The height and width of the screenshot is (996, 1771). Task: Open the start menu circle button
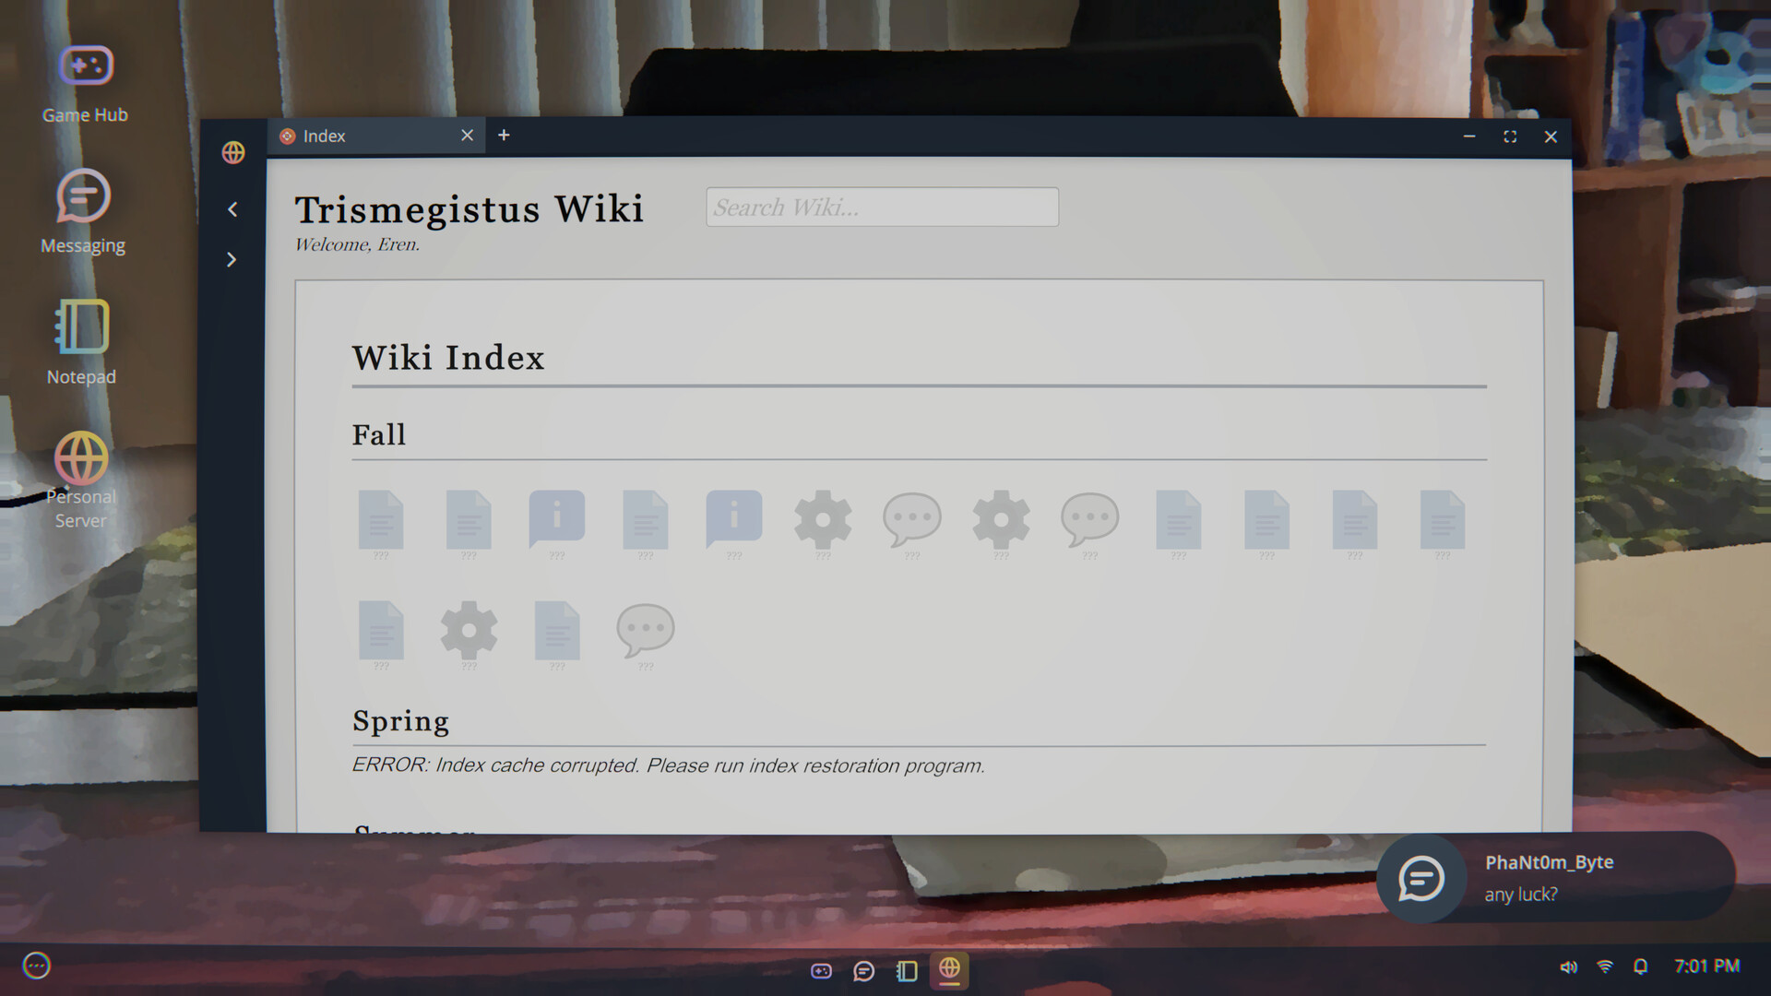coord(37,966)
